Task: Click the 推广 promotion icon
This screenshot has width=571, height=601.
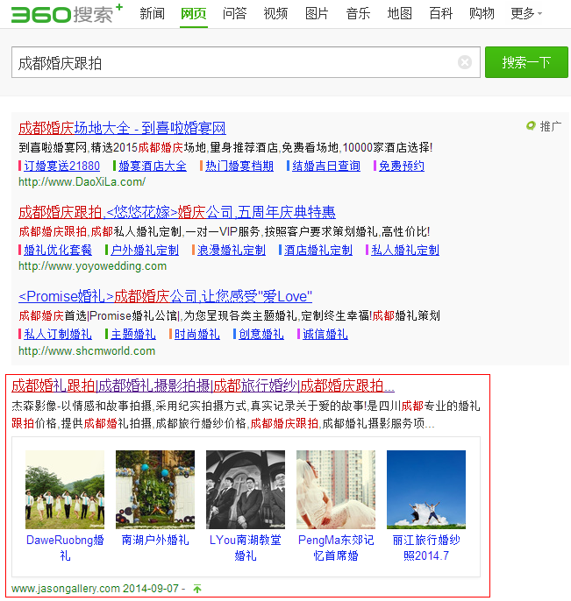Action: (x=531, y=126)
